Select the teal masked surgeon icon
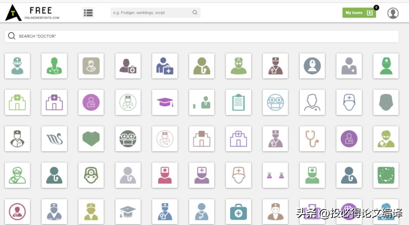409x225 pixels. pyautogui.click(x=17, y=66)
